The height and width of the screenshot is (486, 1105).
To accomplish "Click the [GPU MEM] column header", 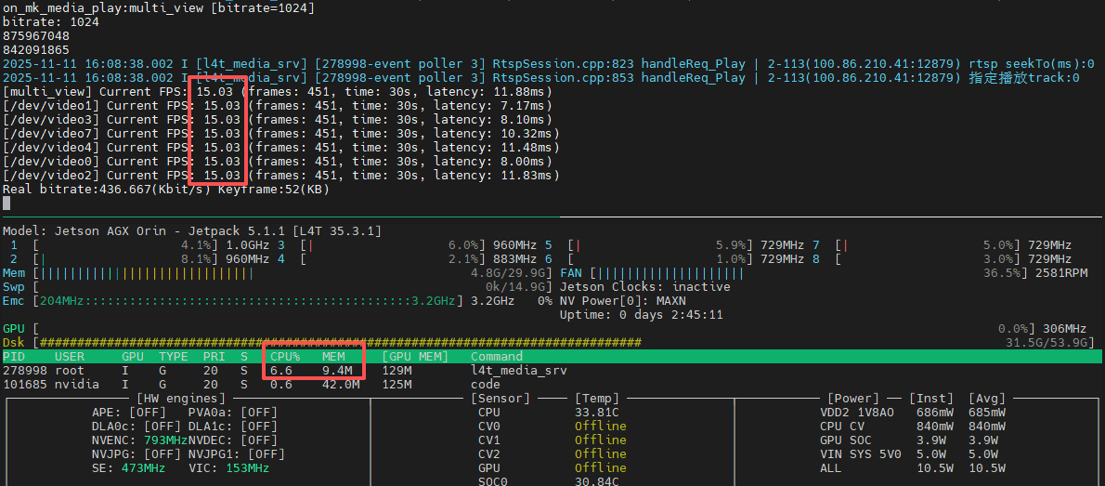I will pyautogui.click(x=415, y=356).
